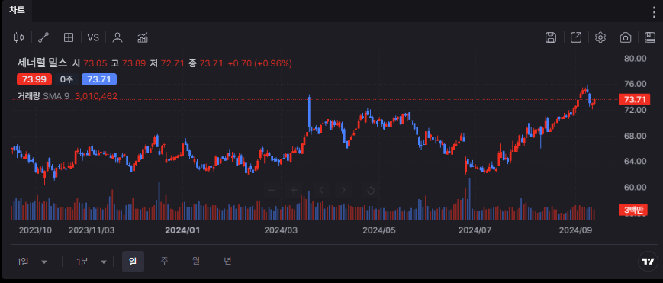Screen dimensions: 663x283
Task: Click the 2024/01 date axis label
Action: (182, 230)
